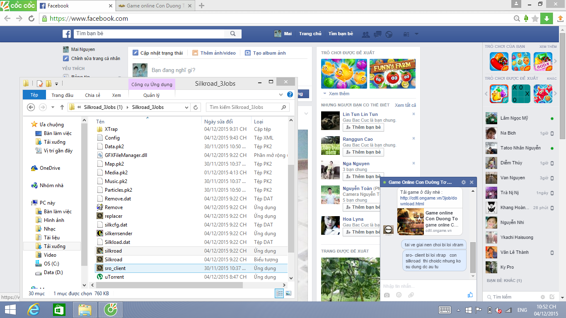Switch Explorer to details view icon
The height and width of the screenshot is (318, 566).
(280, 293)
